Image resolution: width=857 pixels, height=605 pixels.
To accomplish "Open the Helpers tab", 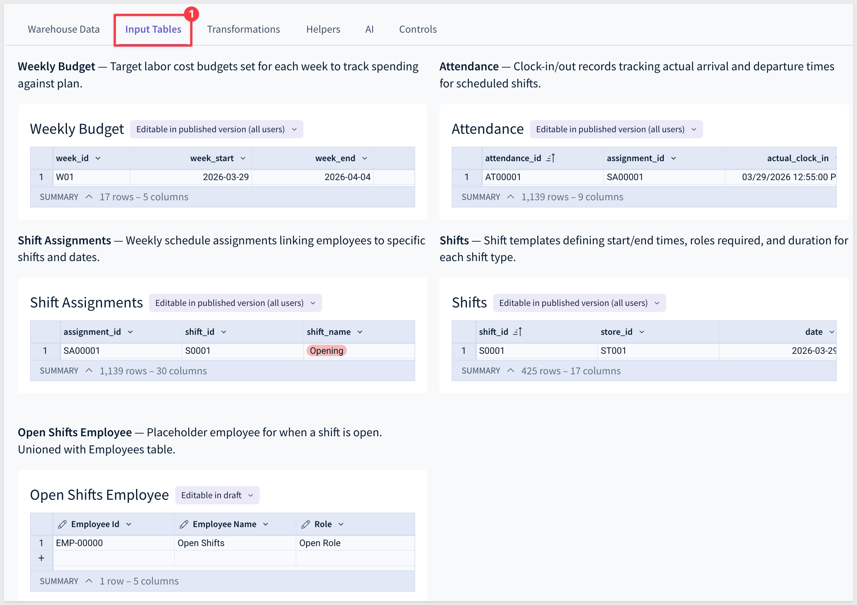I will coord(323,29).
